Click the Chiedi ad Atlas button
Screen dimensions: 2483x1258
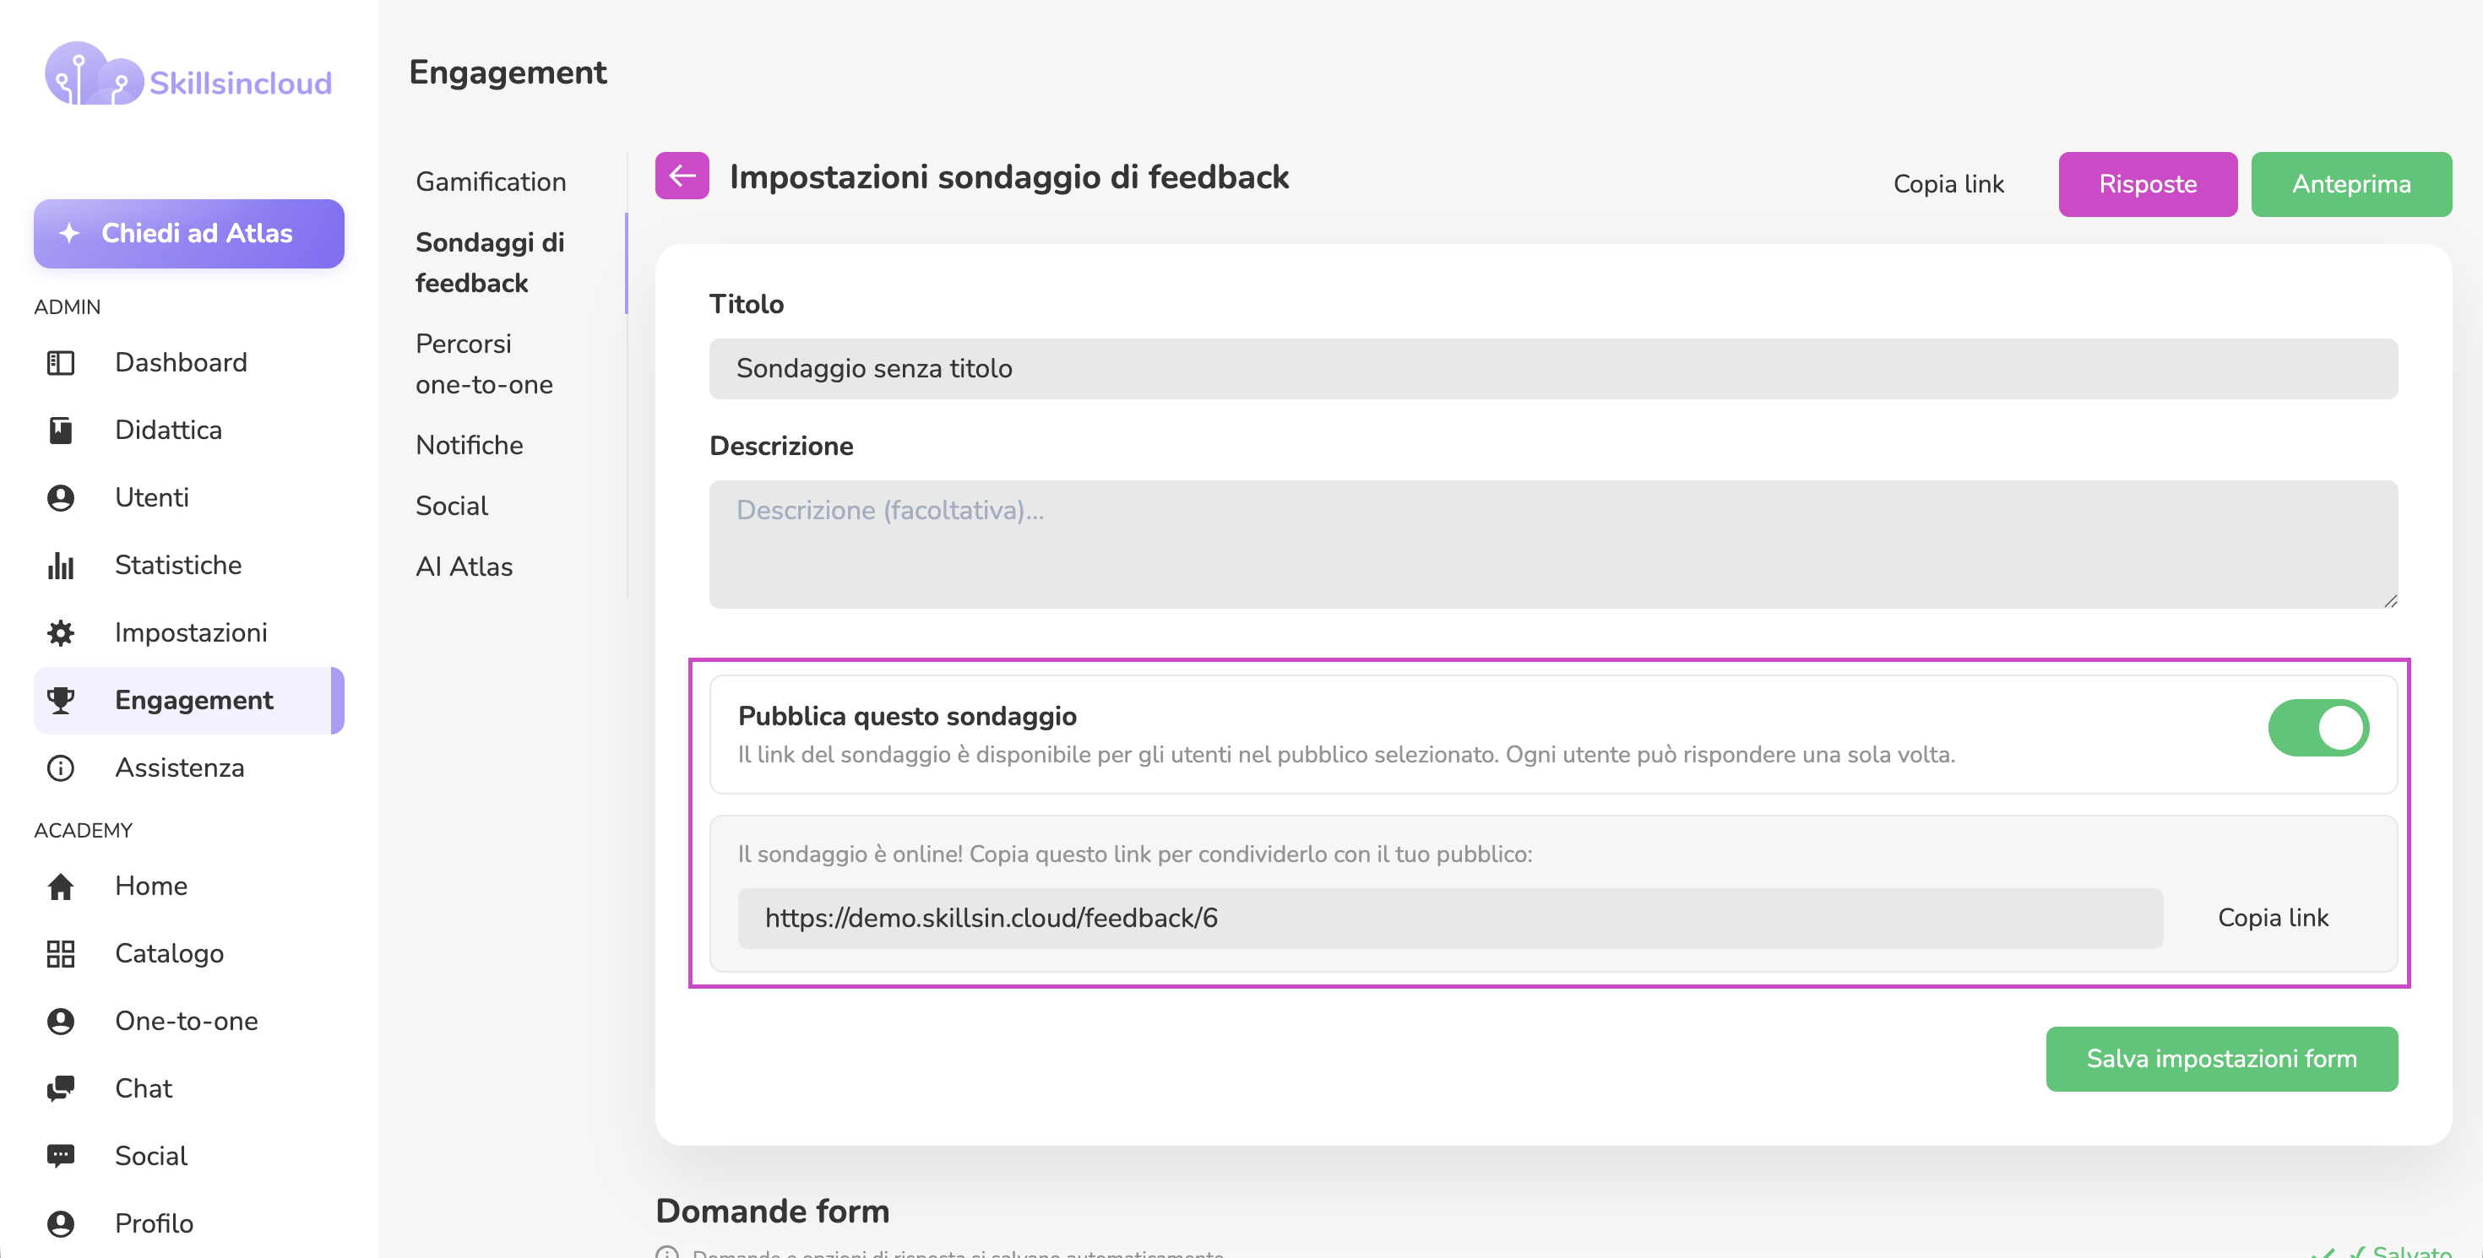click(x=189, y=233)
